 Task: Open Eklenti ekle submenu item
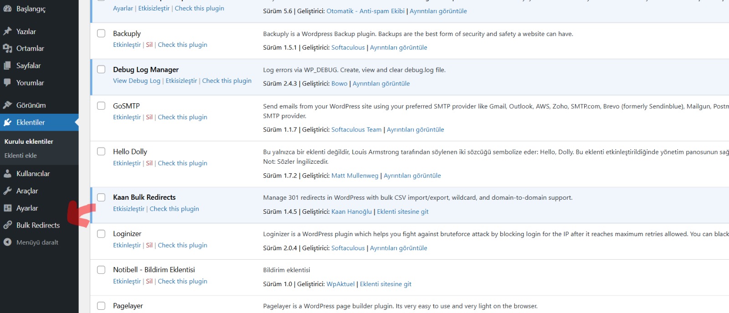coord(21,156)
